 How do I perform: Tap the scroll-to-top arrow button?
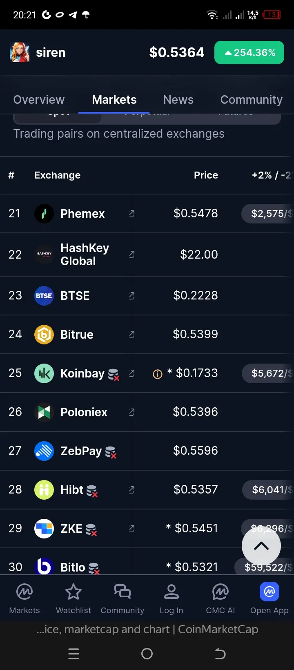click(x=261, y=546)
